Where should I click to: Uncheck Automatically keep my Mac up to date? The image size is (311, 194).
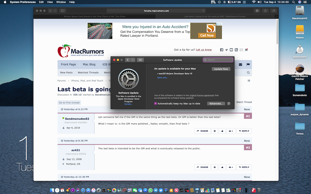coord(155,104)
